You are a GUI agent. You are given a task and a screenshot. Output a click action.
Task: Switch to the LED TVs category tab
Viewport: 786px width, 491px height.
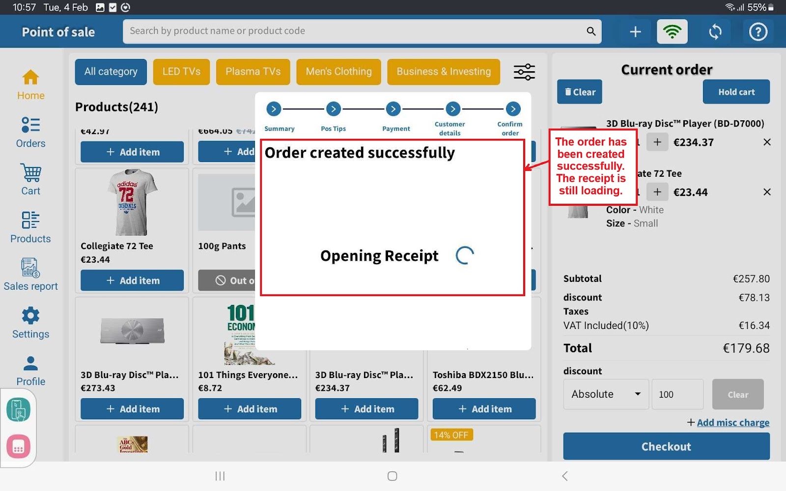point(181,72)
